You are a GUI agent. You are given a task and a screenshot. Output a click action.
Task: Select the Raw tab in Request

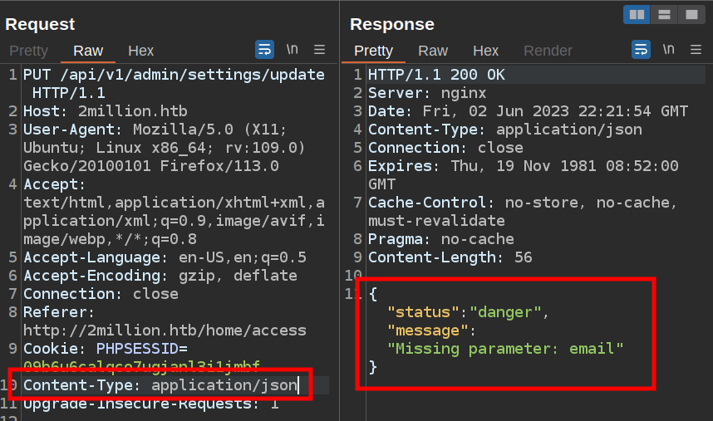88,51
